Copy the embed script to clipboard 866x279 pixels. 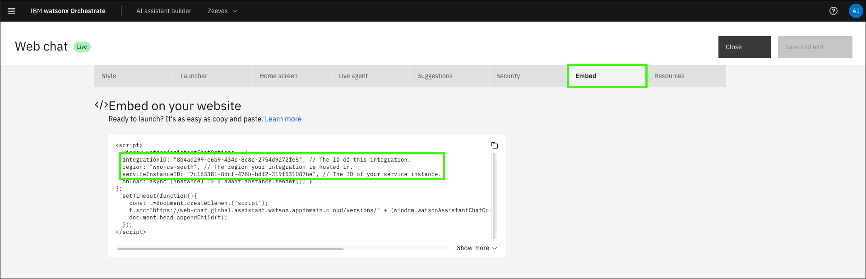pos(495,145)
